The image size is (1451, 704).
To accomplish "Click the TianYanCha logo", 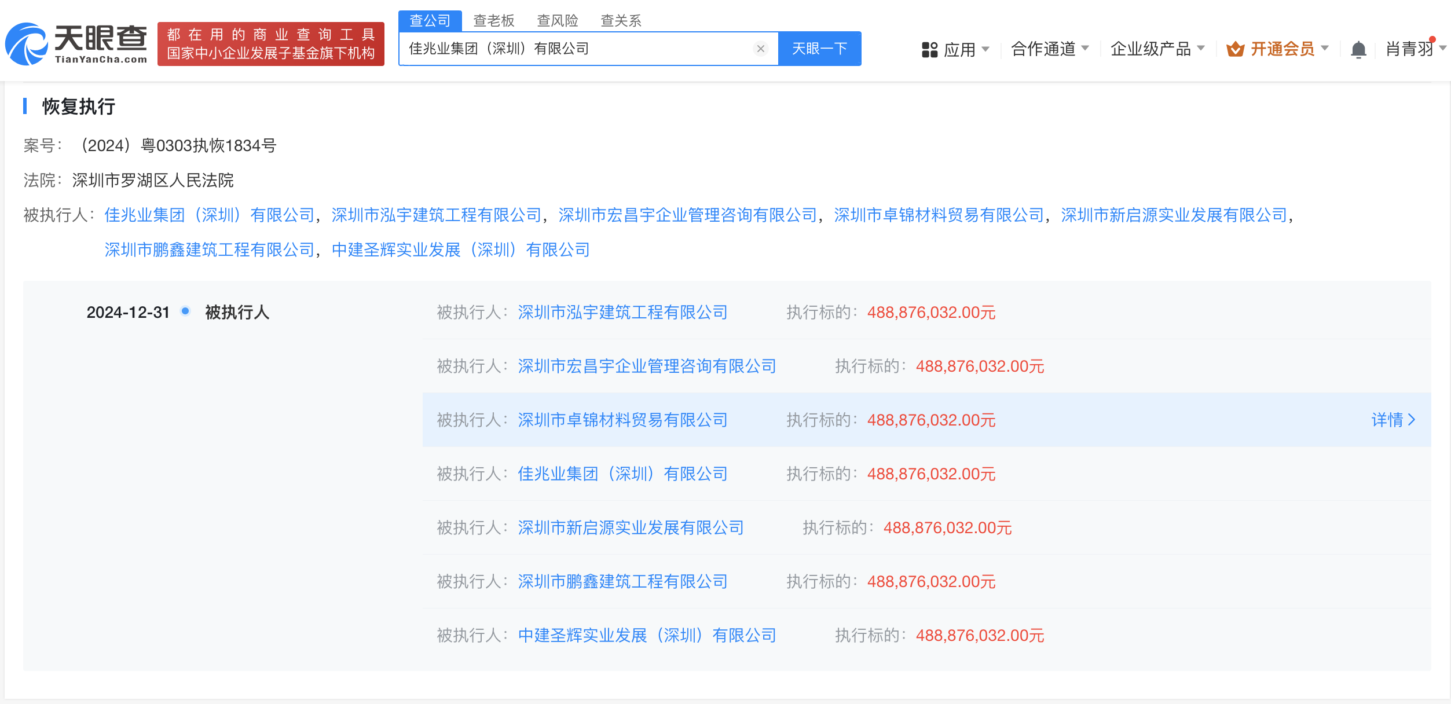I will [76, 44].
